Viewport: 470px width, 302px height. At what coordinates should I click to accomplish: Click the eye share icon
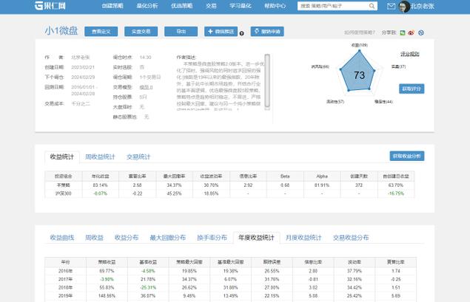(421, 33)
